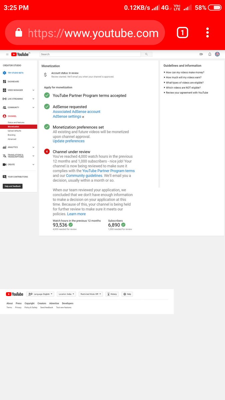Open the upload video camera icon
The image size is (225, 400).
(201, 54)
